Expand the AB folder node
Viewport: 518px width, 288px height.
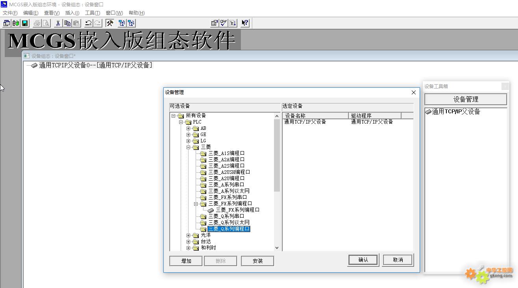coord(189,128)
